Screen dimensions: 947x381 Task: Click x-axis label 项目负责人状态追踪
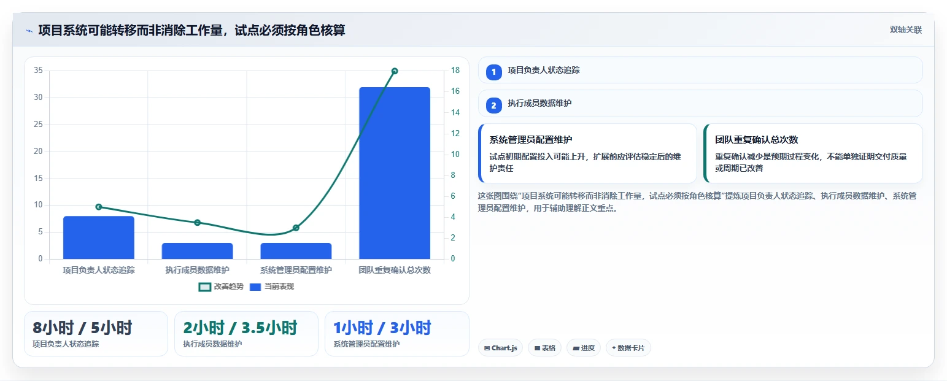(x=99, y=270)
